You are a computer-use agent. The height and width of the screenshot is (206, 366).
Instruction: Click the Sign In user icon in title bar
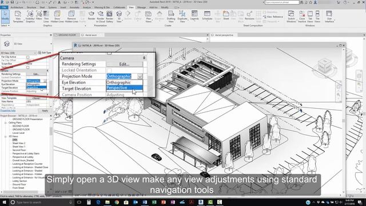click(315, 2)
